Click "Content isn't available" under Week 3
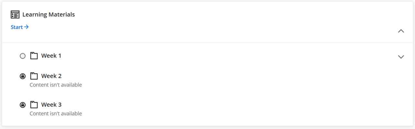 click(x=56, y=113)
